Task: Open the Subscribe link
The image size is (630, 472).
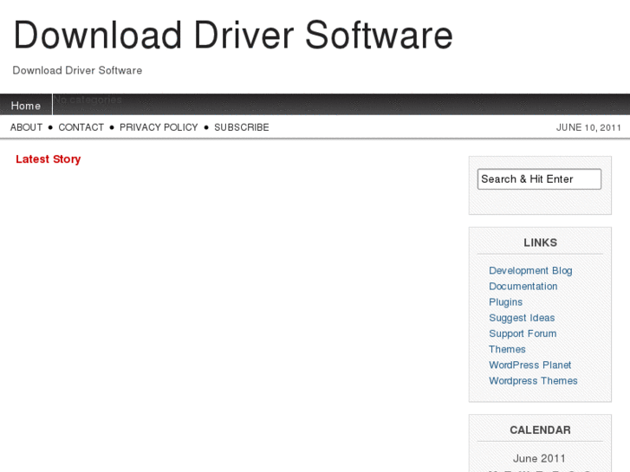Action: click(242, 127)
